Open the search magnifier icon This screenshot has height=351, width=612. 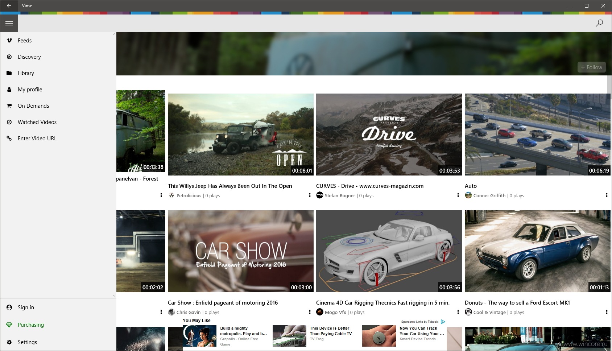599,23
